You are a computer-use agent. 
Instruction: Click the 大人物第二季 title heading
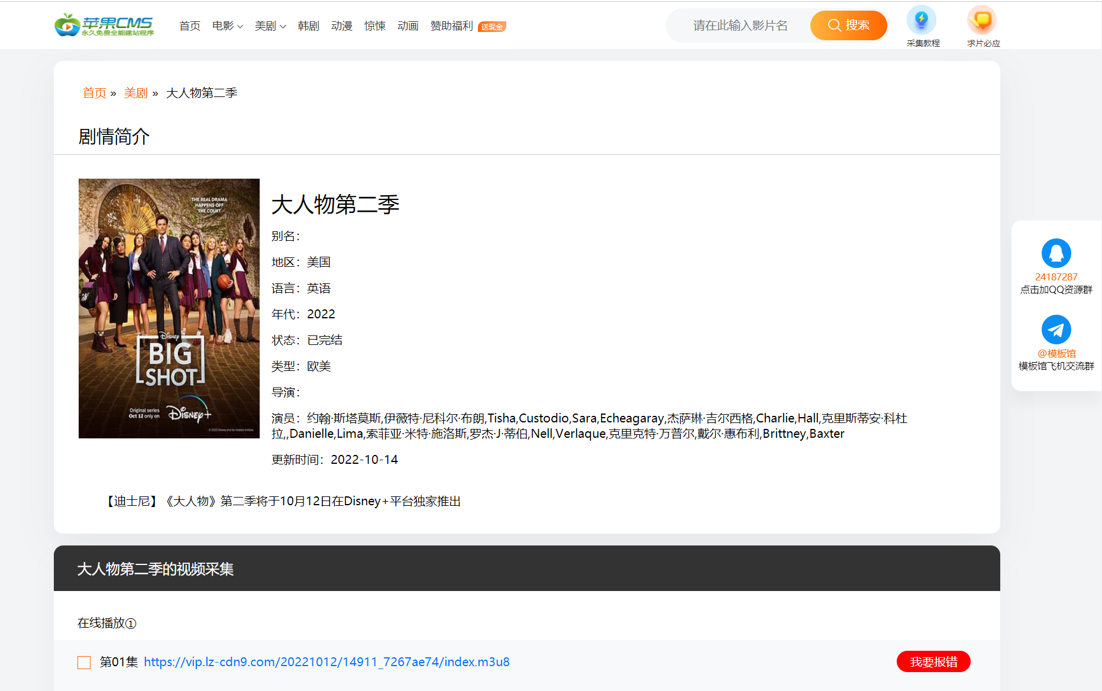point(335,205)
